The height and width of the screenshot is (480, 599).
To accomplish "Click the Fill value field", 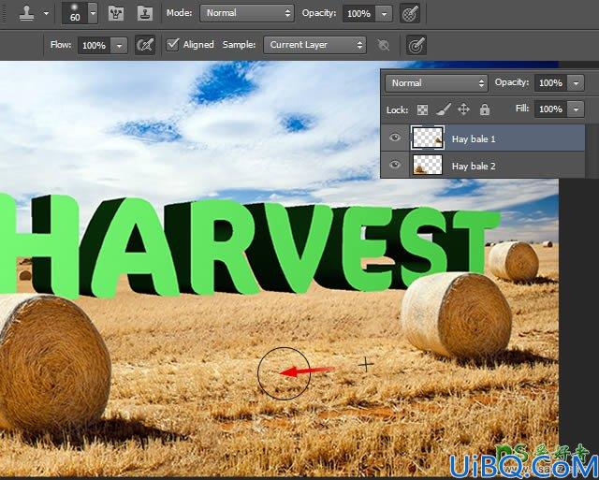I will (550, 109).
